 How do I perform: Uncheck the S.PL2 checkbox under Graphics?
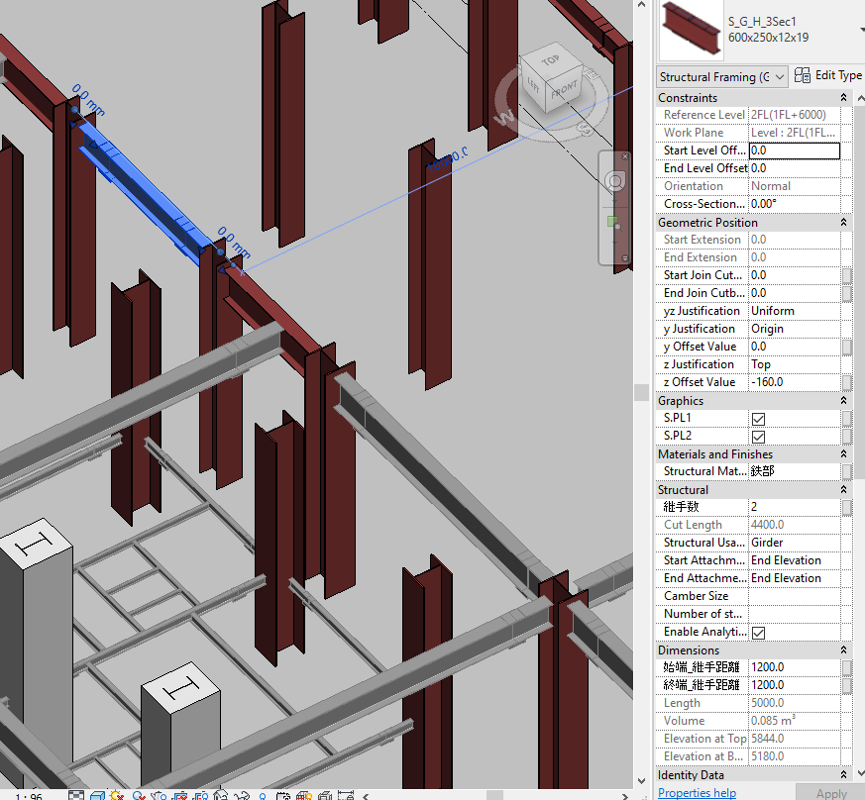point(758,435)
